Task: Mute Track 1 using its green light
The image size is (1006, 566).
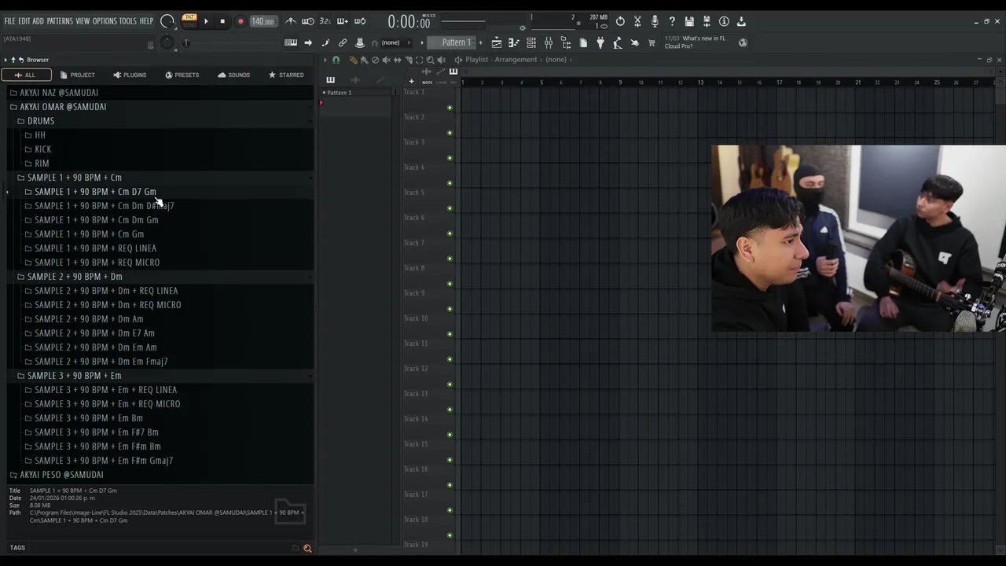Action: tap(450, 108)
